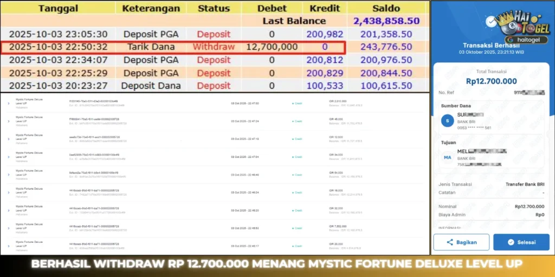Expand the row with IDR 32,000
The width and height of the screenshot is (555, 277).
(x=9, y=210)
